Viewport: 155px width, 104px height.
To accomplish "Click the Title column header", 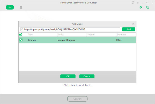I will [x=30, y=34].
